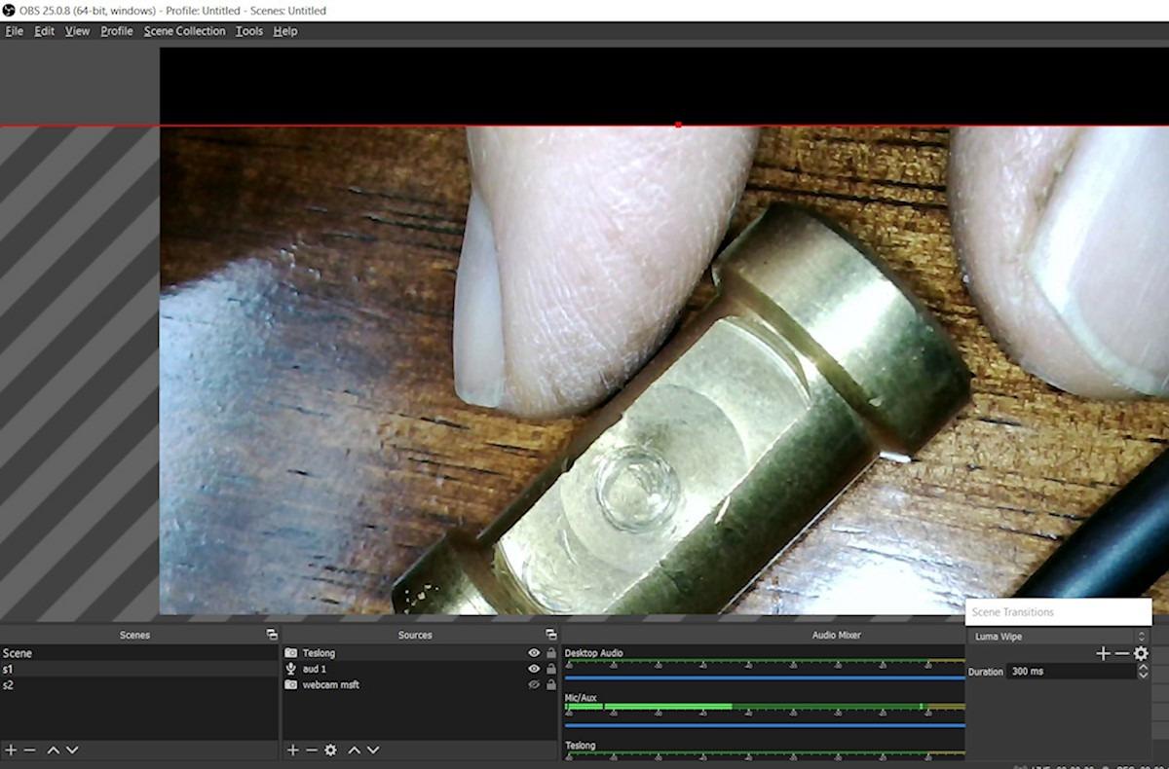This screenshot has width=1169, height=769.
Task: Add a new source with the plus icon
Action: coord(292,751)
